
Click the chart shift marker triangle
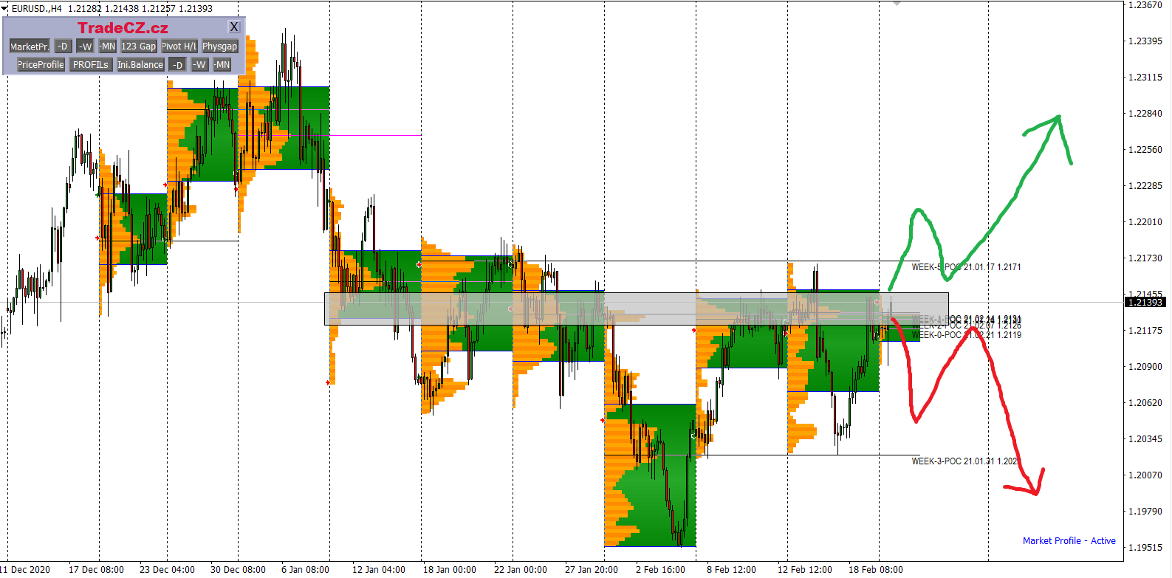pos(897,4)
